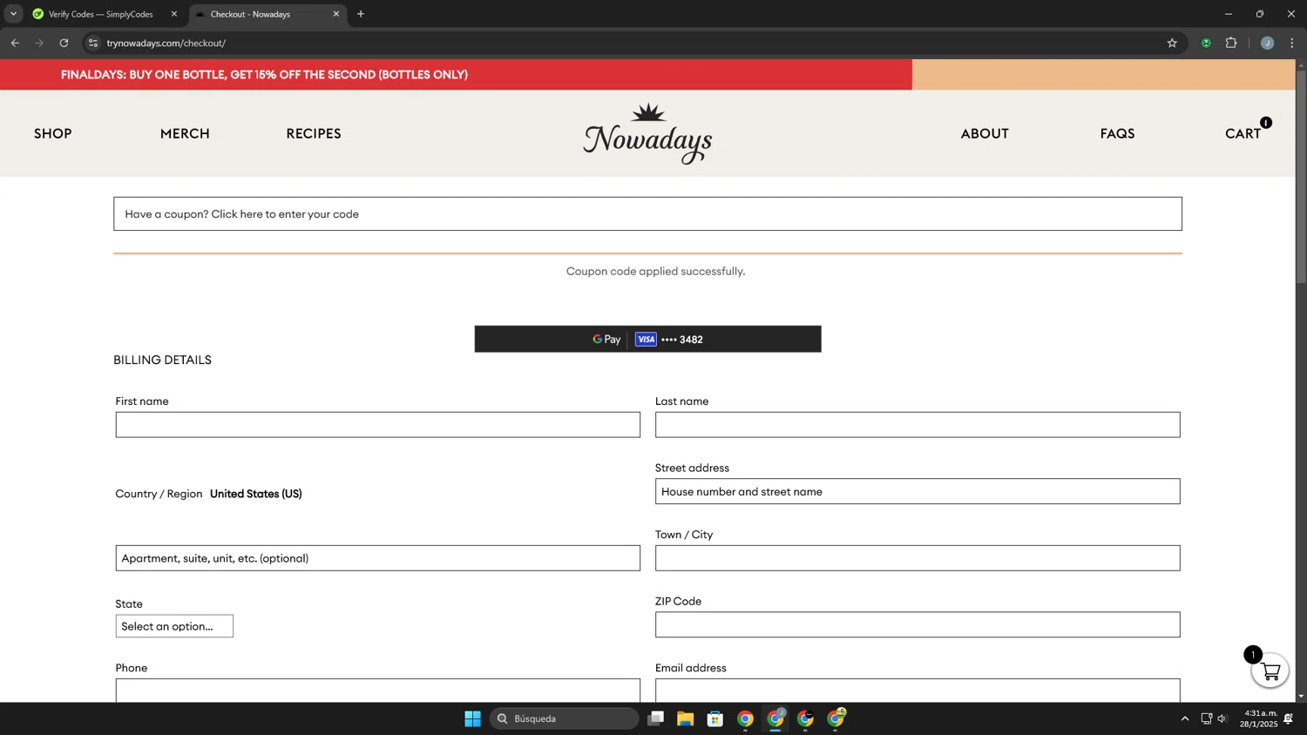Open the green extension icon in toolbar
This screenshot has height=735, width=1307.
point(1206,43)
